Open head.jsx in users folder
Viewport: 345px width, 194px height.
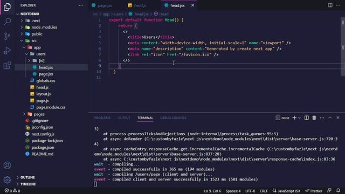46,67
